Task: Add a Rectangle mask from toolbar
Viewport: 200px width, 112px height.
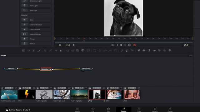Action: (95, 50)
